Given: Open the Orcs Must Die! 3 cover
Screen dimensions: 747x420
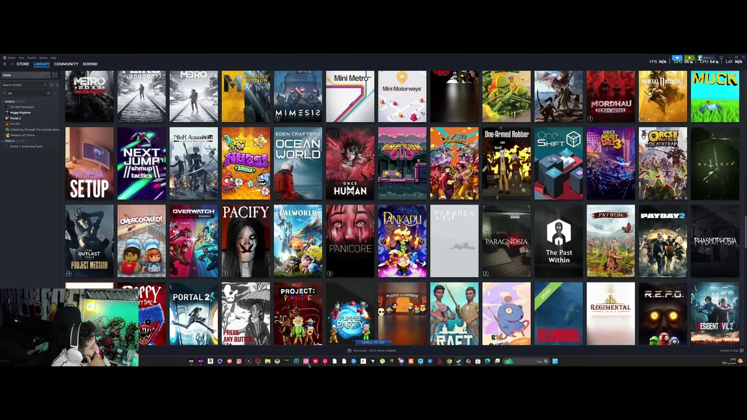Looking at the screenshot, I should click(610, 163).
